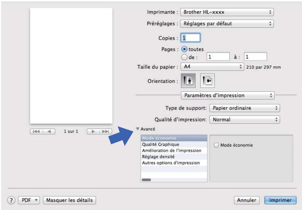The height and width of the screenshot is (210, 302).
Task: Click the page preview thumbnail
Action: (x=71, y=66)
